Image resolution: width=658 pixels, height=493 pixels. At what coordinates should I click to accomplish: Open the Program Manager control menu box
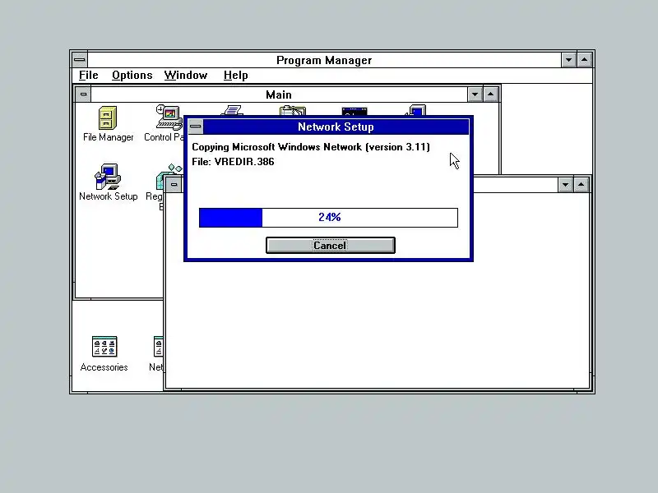[80, 60]
